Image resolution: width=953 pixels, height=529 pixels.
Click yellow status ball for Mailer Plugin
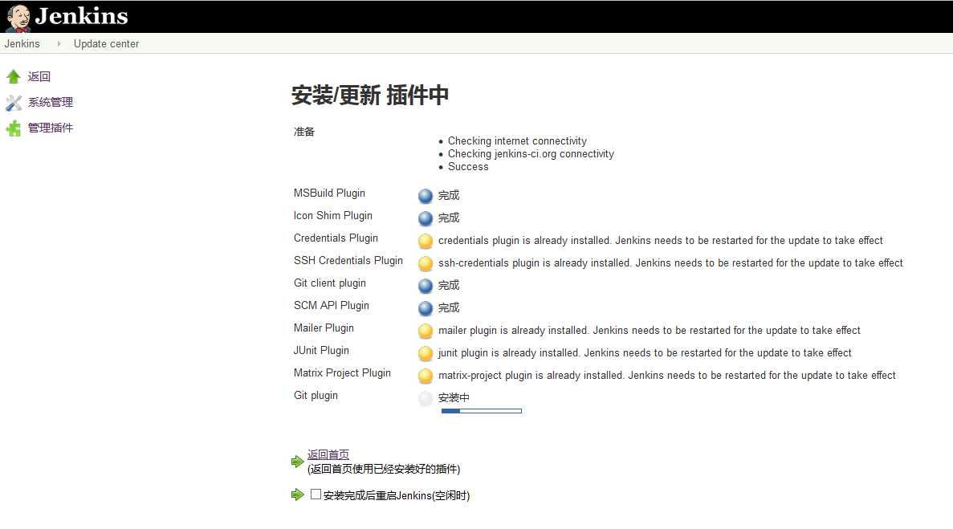tap(426, 331)
